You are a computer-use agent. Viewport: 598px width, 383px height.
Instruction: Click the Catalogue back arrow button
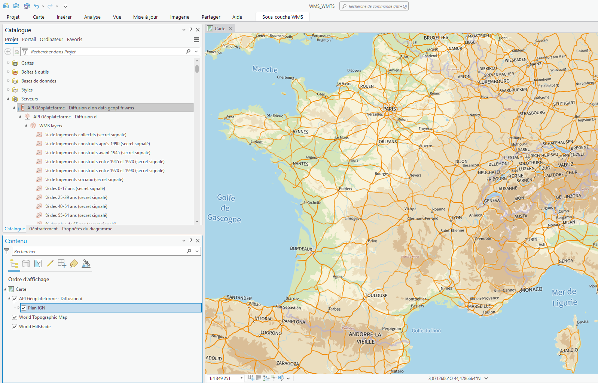click(8, 52)
